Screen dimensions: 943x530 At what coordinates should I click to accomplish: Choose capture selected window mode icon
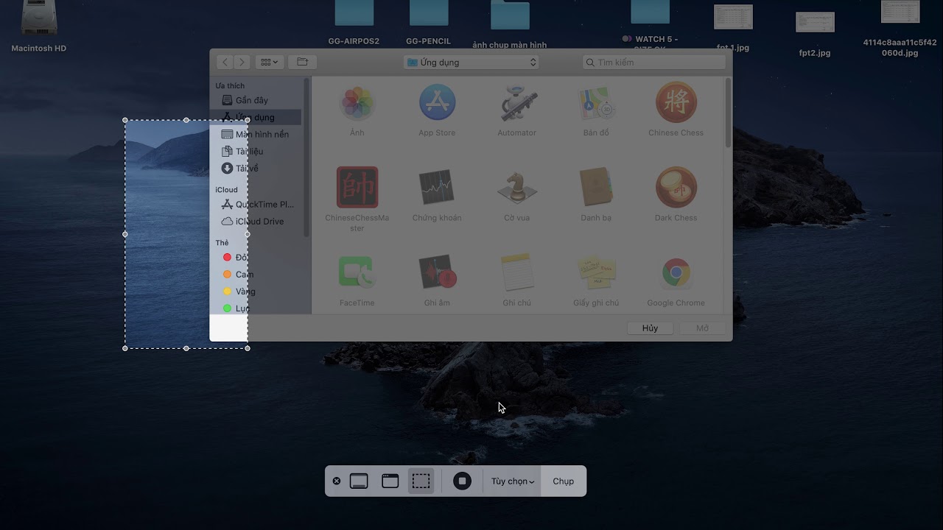coord(390,481)
